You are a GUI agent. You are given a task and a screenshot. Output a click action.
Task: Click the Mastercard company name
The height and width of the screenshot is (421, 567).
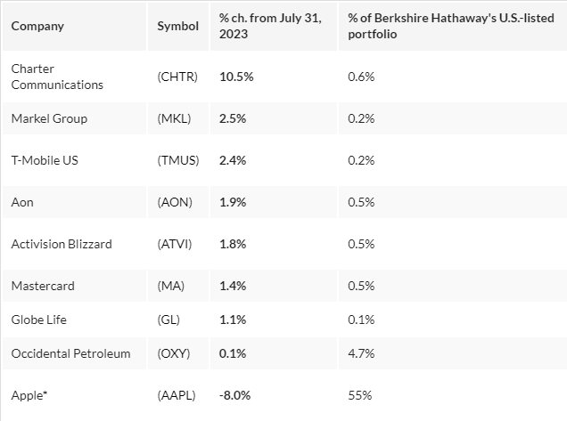coord(43,286)
